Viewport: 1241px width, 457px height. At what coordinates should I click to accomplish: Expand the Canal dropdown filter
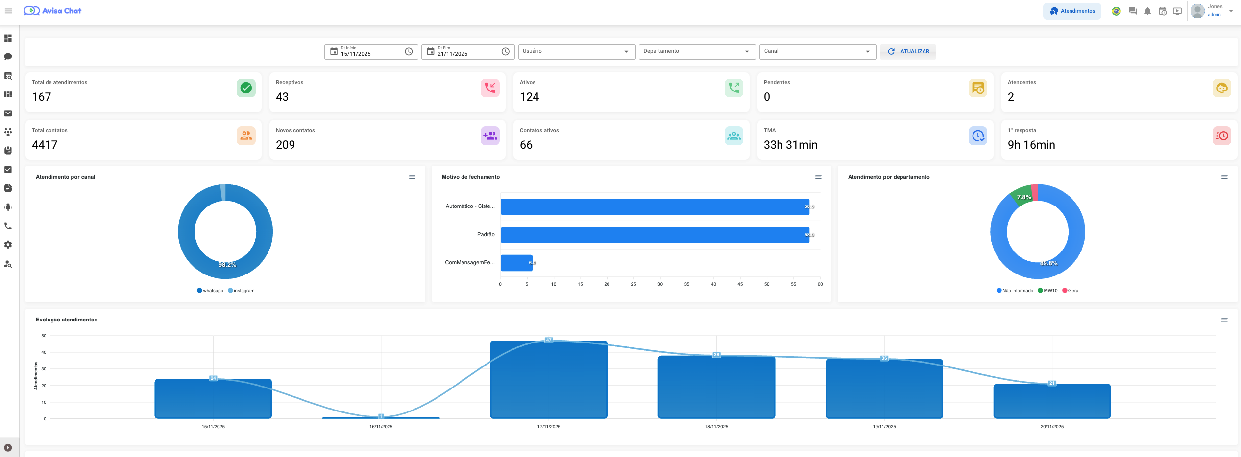pyautogui.click(x=817, y=51)
